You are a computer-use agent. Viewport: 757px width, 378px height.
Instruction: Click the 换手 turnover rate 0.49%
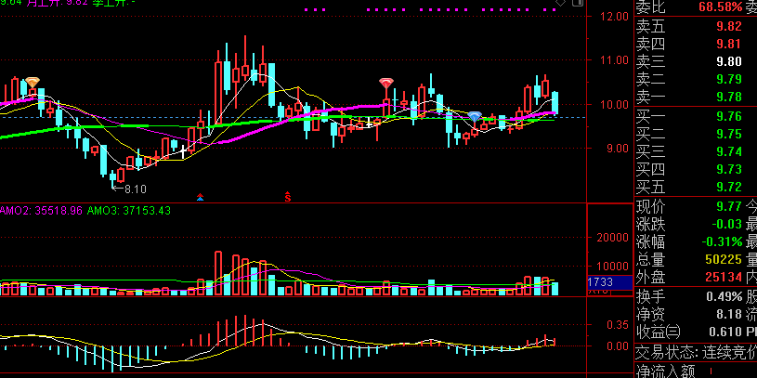(724, 296)
